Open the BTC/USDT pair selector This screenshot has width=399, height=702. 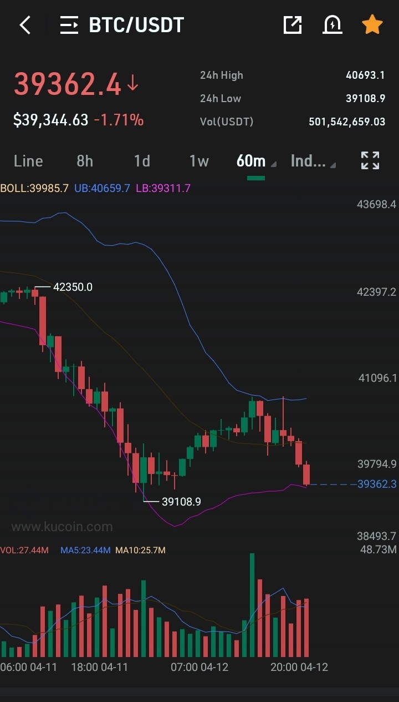(x=136, y=25)
